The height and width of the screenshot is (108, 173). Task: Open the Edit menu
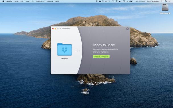click(22, 1)
